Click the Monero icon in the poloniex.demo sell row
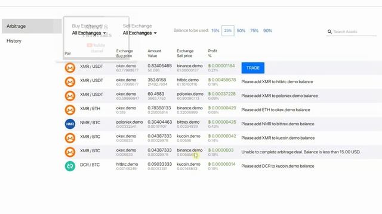Image resolution: width=382 pixels, height=214 pixels. point(70,96)
